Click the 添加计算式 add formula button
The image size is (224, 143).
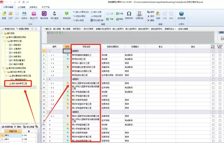pyautogui.click(x=79, y=16)
